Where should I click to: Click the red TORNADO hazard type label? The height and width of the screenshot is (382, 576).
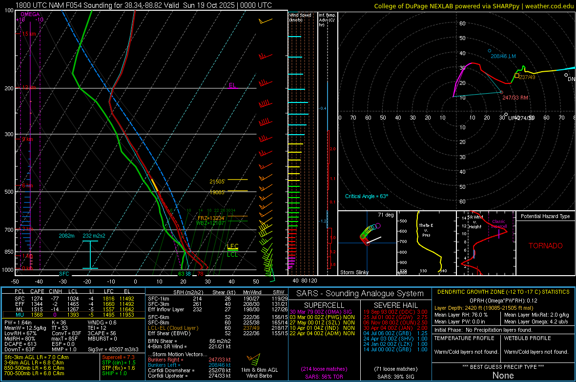point(545,246)
